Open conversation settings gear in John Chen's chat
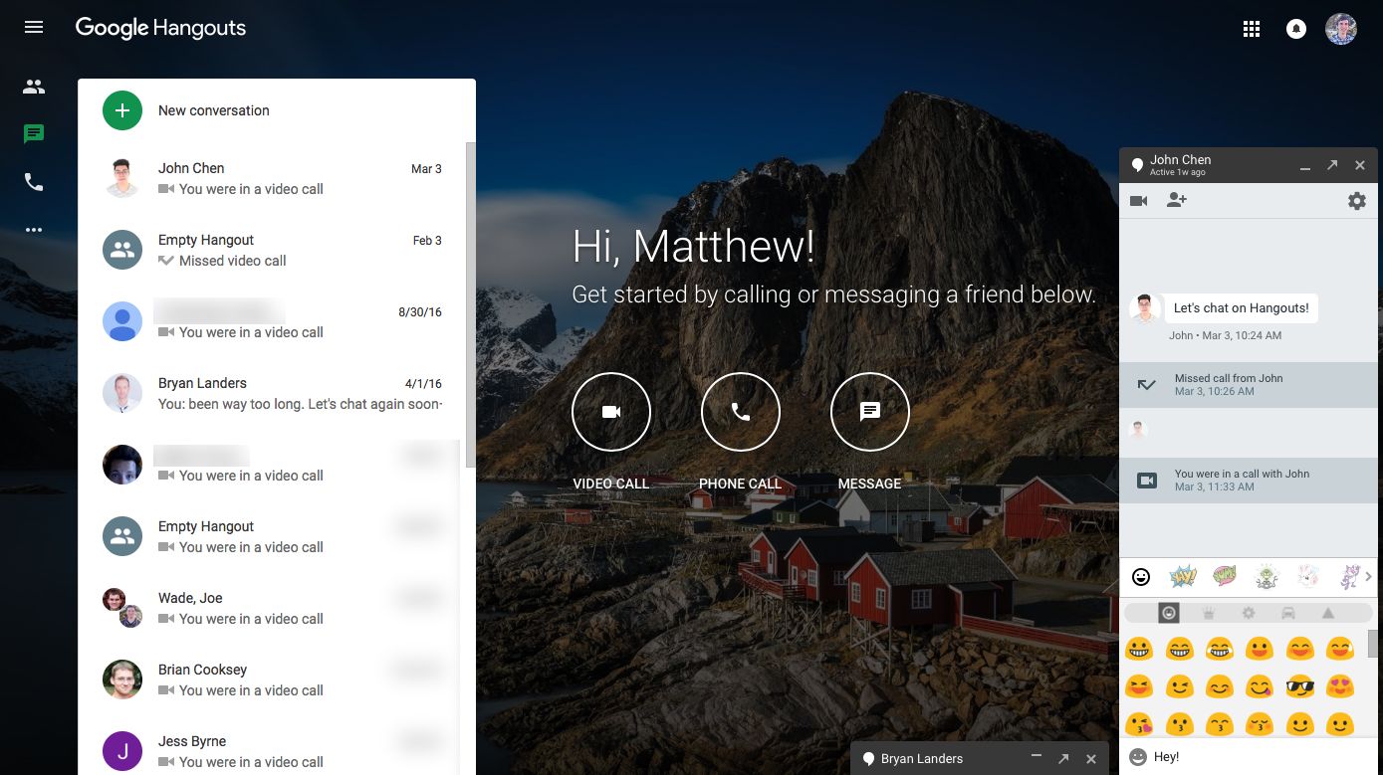Image resolution: width=1383 pixels, height=775 pixels. [1357, 201]
